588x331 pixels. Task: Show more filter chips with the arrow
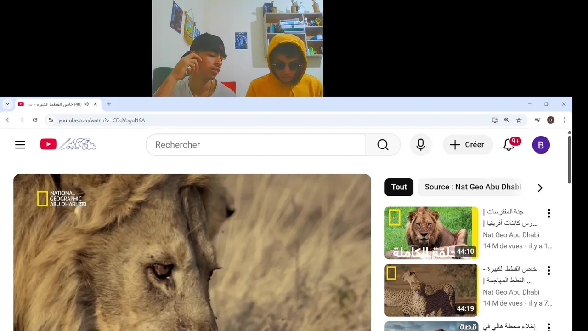point(540,188)
